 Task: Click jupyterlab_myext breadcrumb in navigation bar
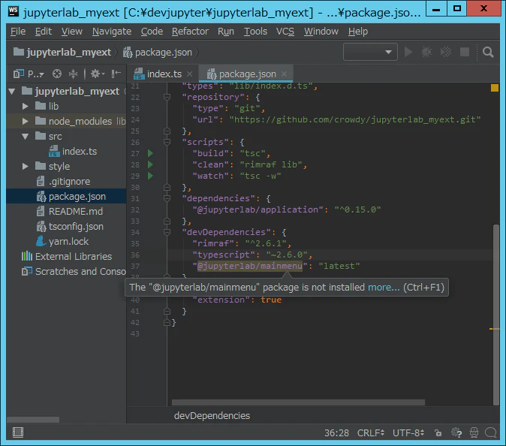click(x=62, y=52)
